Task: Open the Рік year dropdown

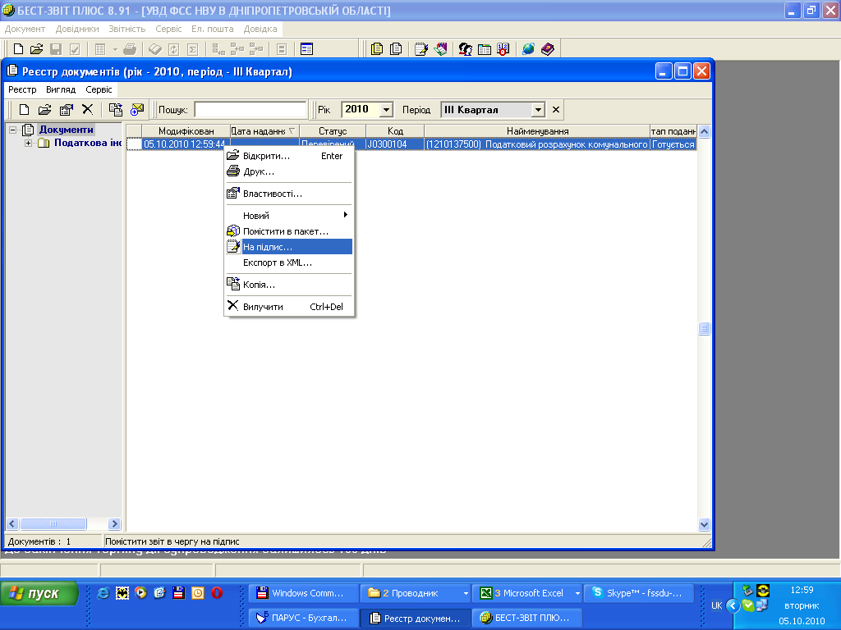Action: pos(386,110)
